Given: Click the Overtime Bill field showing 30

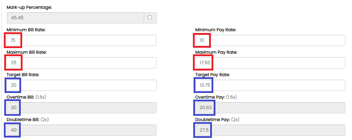Looking at the screenshot, I should (x=82, y=108).
